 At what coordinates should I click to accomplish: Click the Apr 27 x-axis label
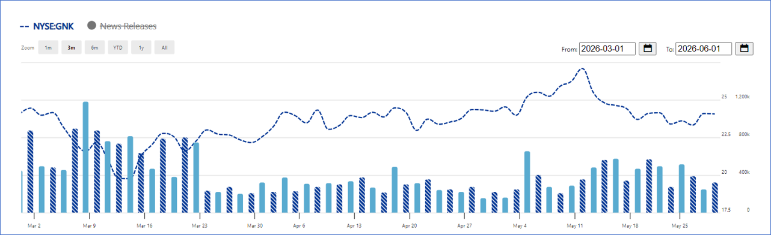coord(465,226)
